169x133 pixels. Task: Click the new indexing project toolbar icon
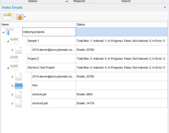[x=7, y=16]
